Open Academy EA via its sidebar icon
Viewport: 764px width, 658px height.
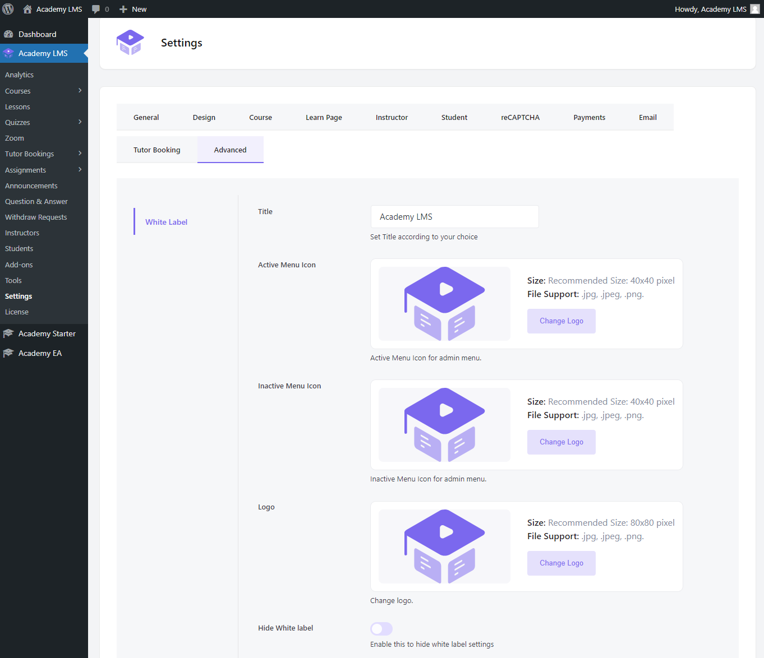8,353
